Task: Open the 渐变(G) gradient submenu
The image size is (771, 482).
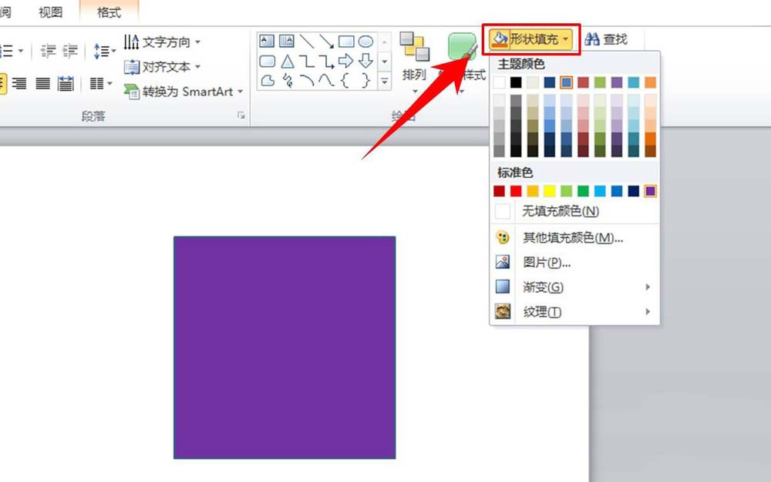Action: pos(575,286)
